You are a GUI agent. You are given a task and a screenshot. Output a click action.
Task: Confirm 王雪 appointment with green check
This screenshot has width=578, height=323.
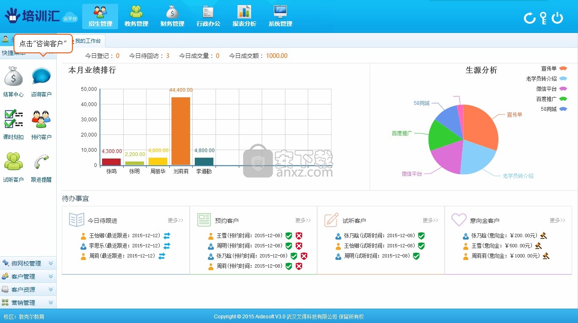point(289,236)
